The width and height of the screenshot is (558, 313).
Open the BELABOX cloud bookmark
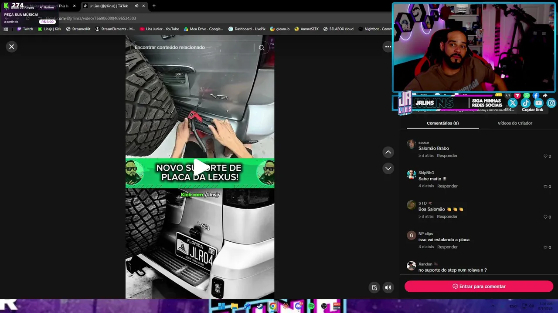[x=338, y=29]
